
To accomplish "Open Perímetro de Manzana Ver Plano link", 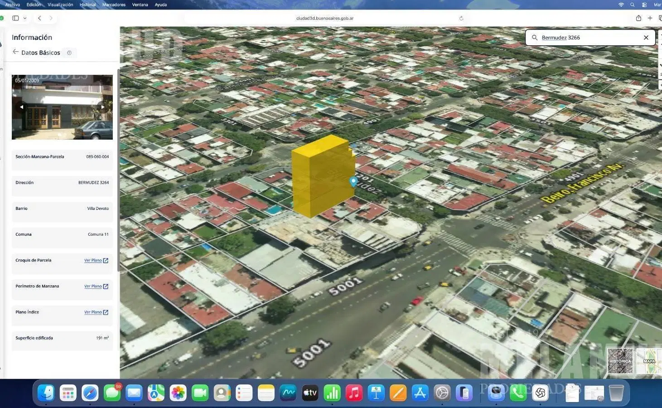I will (93, 286).
